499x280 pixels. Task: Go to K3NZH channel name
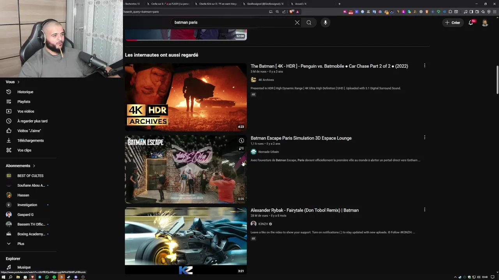click(263, 224)
